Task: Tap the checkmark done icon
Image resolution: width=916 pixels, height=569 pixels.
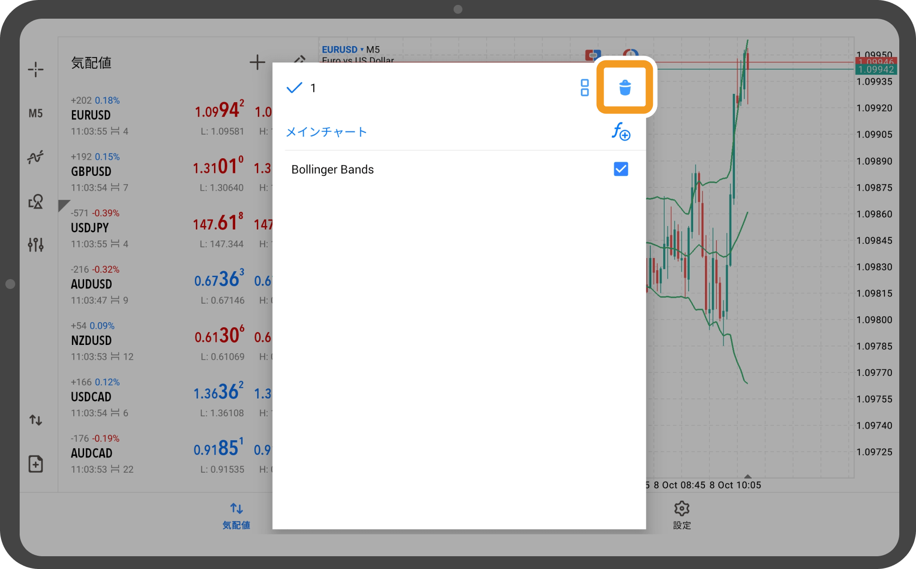Action: [294, 88]
